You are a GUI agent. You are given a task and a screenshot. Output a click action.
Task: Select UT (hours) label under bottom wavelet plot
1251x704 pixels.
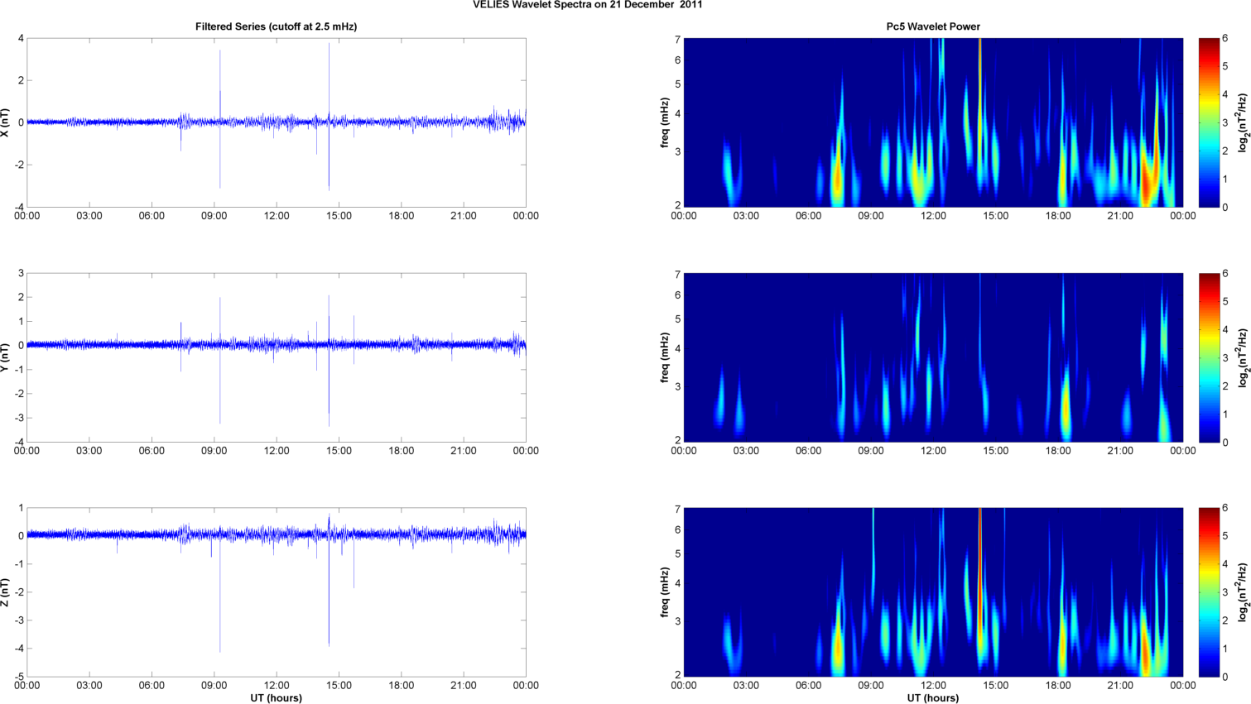click(933, 698)
